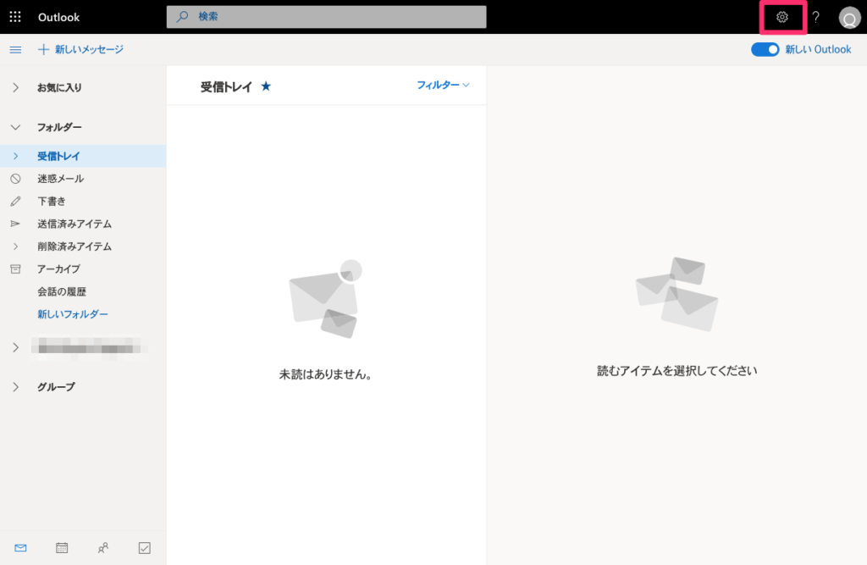This screenshot has height=565, width=867.
Task: Open the Tasks checkmark icon
Action: pyautogui.click(x=145, y=548)
